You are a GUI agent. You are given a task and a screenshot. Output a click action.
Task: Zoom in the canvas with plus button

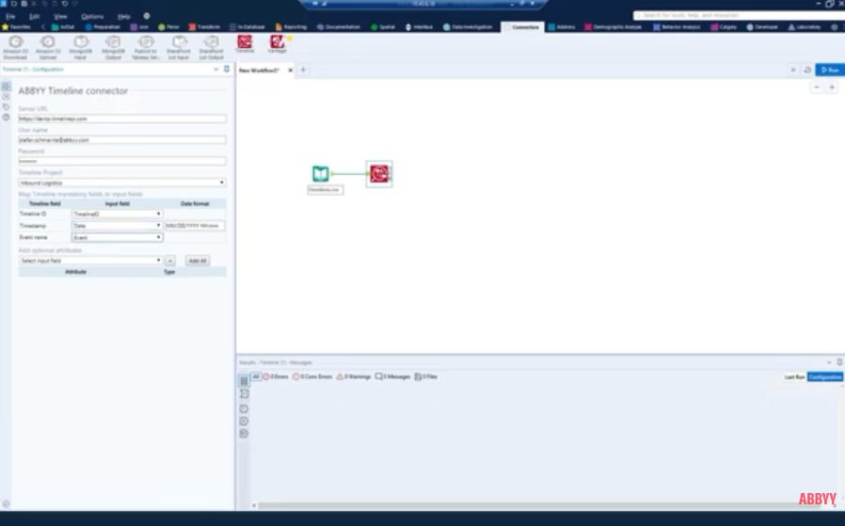[832, 88]
